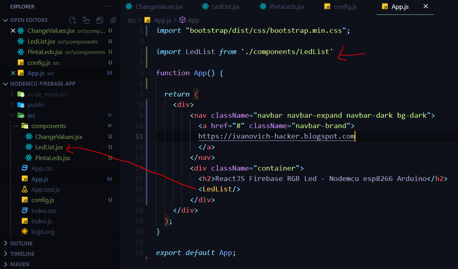
Task: Click the PintaLeds.jsx React component icon
Action: [x=29, y=158]
